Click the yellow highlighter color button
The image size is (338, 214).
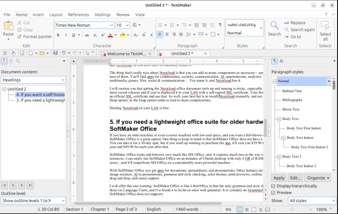123,35
